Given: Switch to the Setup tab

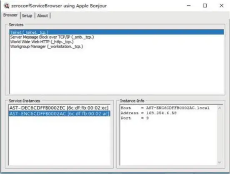Looking at the screenshot, I should click(27, 15).
